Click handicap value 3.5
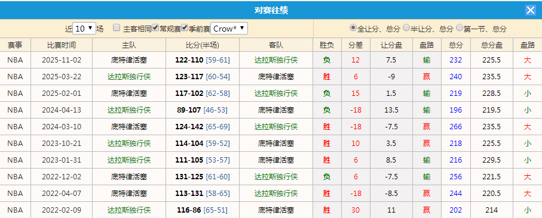542x218 pixels. pos(391,144)
